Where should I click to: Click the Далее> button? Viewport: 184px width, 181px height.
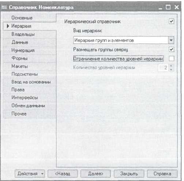95,174
